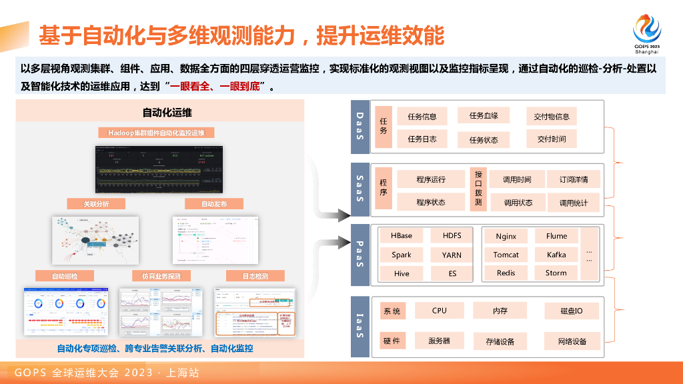Click the 仿真业务探测 label
Image resolution: width=683 pixels, height=384 pixels.
coord(161,276)
